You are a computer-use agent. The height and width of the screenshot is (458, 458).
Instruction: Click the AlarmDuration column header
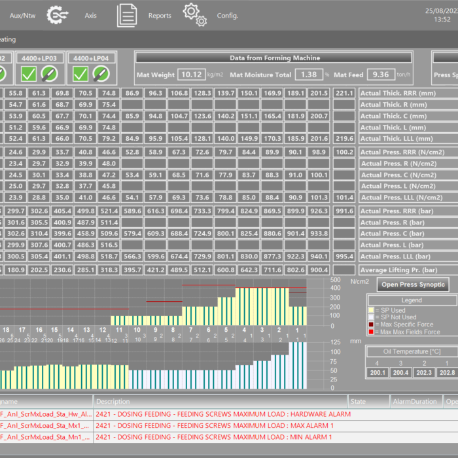(x=415, y=401)
